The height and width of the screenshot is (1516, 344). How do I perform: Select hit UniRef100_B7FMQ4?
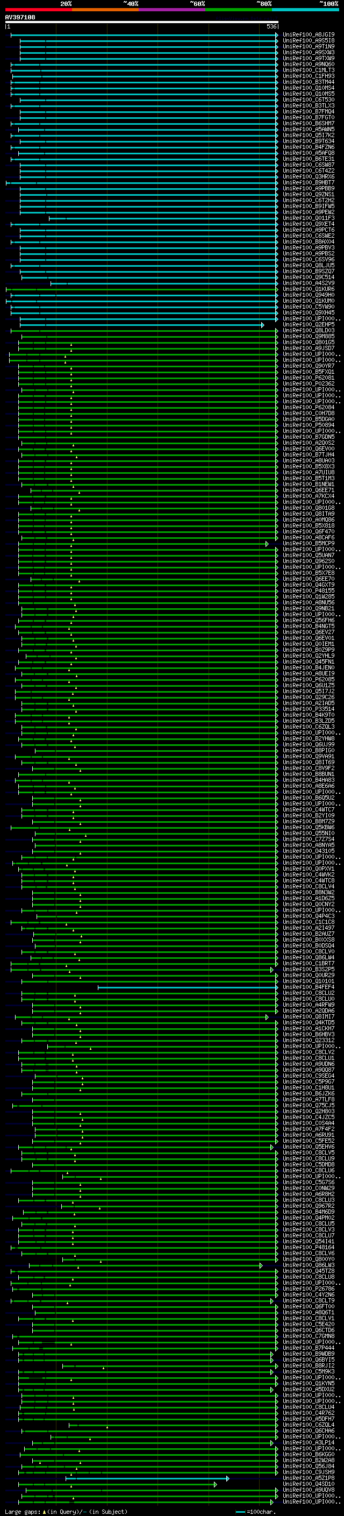coord(309,111)
